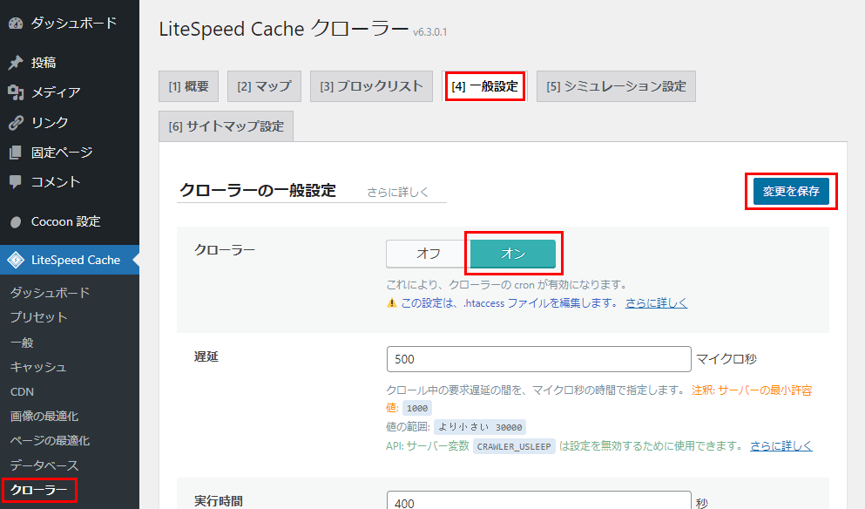The width and height of the screenshot is (865, 509).
Task: Go to the [6] サイトマップ設定 tab
Action: 226,126
